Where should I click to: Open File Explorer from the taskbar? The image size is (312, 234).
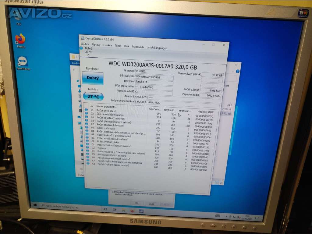pyautogui.click(x=123, y=210)
